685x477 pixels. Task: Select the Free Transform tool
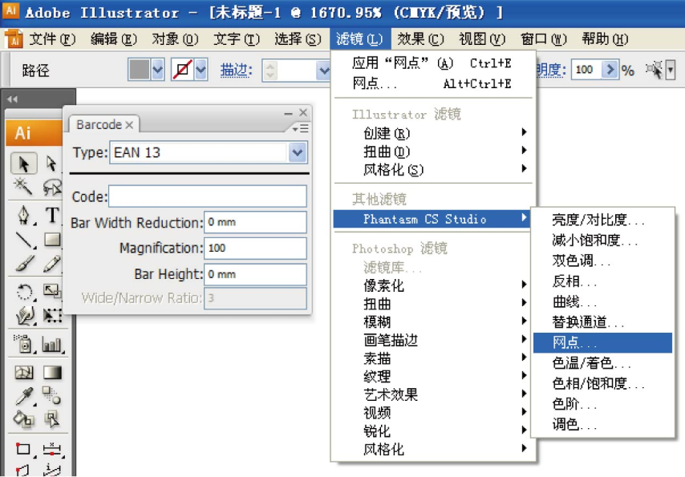point(51,315)
